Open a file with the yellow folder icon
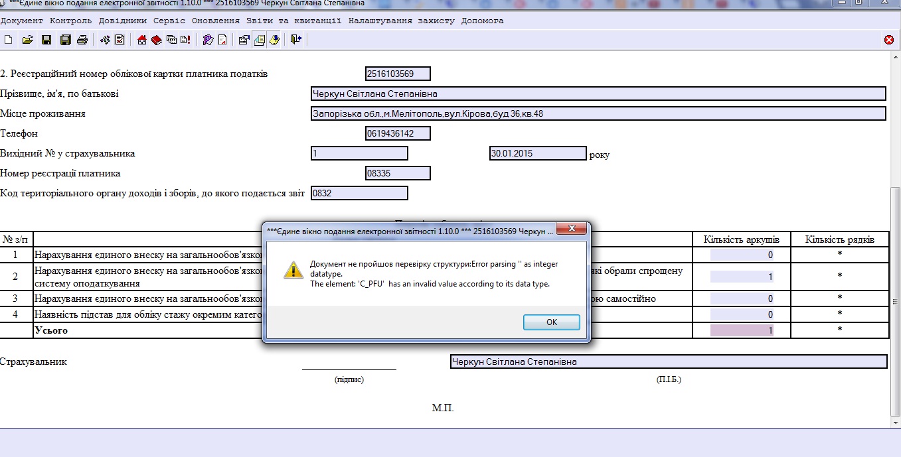The height and width of the screenshot is (457, 901). [27, 40]
